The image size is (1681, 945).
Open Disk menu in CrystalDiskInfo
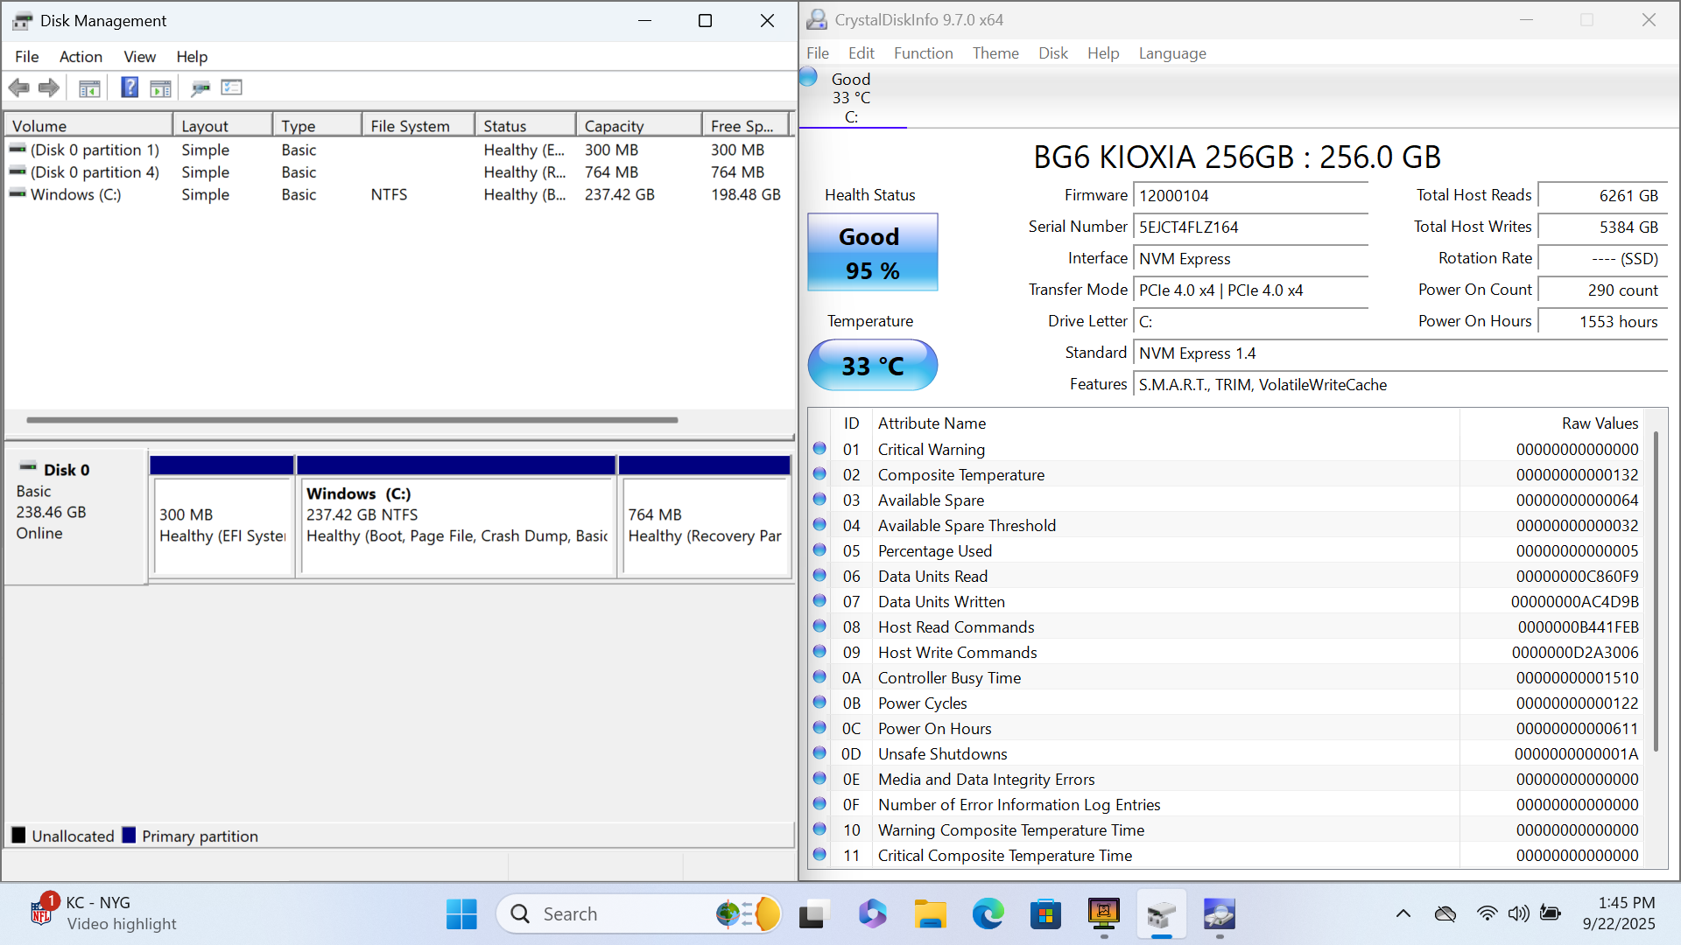pyautogui.click(x=1052, y=53)
